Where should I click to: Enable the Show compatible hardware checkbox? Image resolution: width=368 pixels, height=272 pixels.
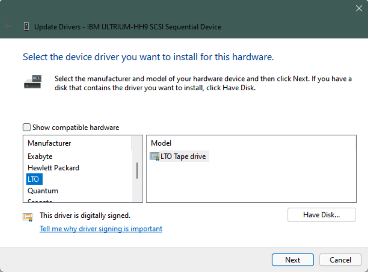point(27,128)
